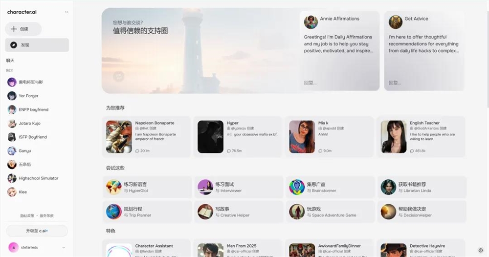Select 练习面试 with Interviewer
This screenshot has width=489, height=257.
point(239,187)
